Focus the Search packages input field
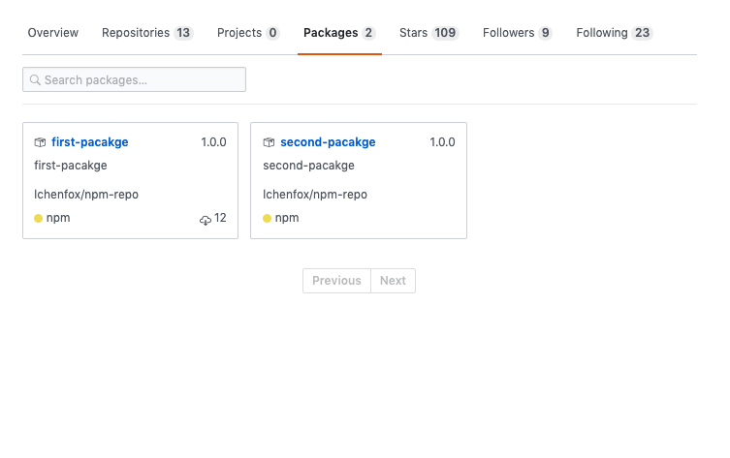Viewport: 730px width, 458px height. pyautogui.click(x=142, y=79)
